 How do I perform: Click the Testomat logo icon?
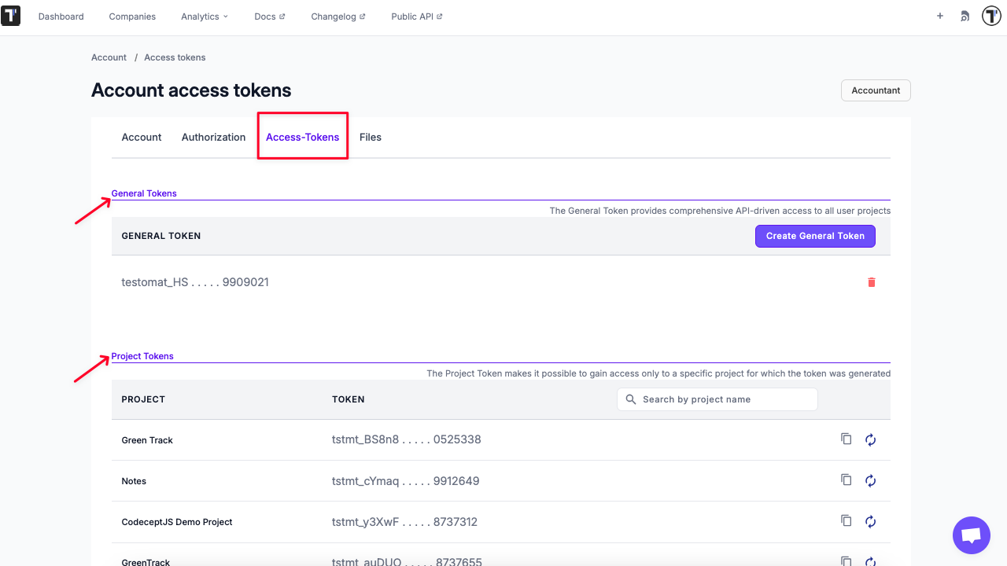tap(11, 17)
